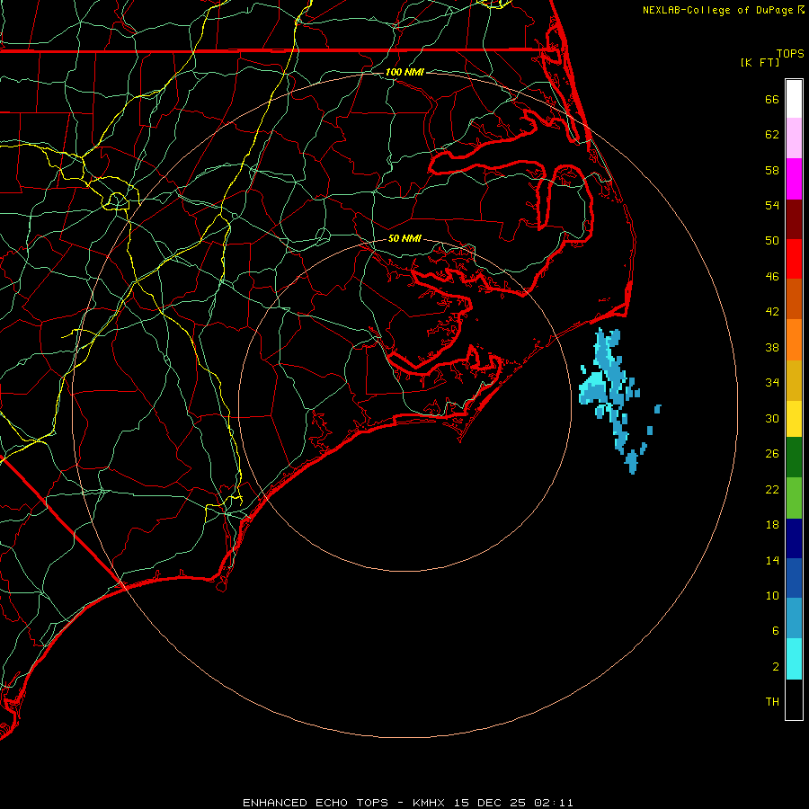Image resolution: width=809 pixels, height=809 pixels.
Task: Pick the orange 38 kft legend swatch
Action: pyautogui.click(x=794, y=340)
